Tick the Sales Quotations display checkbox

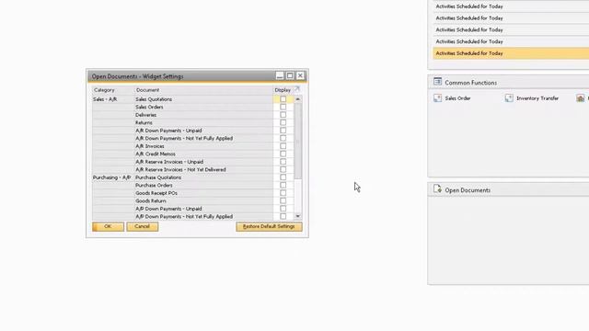pyautogui.click(x=283, y=99)
